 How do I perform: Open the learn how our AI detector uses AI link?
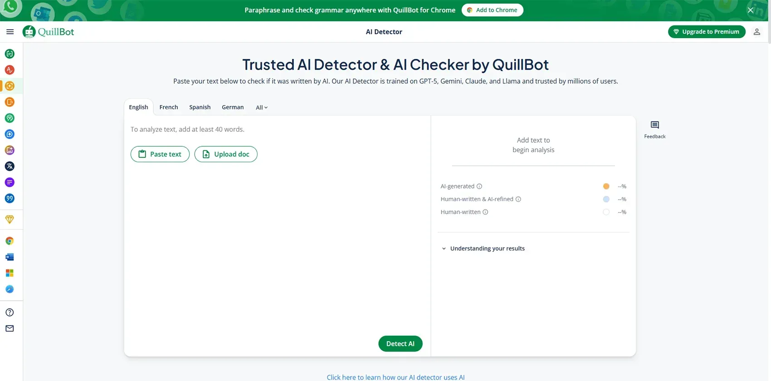[395, 377]
